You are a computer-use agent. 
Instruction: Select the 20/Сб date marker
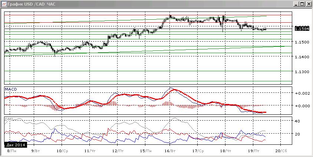coord(281,151)
